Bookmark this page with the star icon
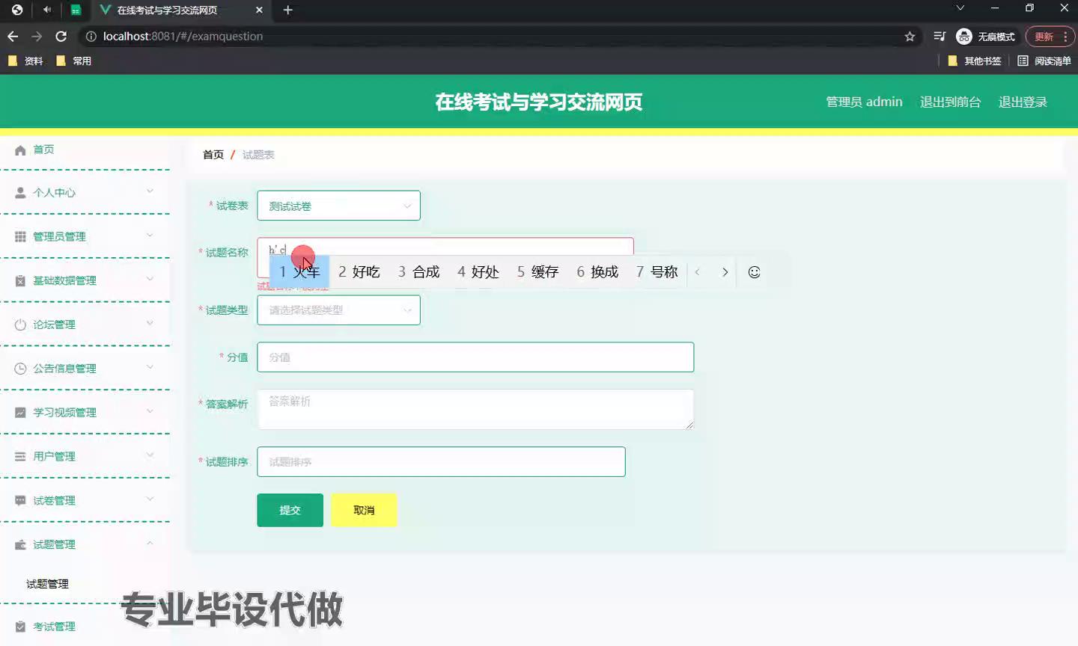Viewport: 1078px width, 646px height. pos(910,37)
